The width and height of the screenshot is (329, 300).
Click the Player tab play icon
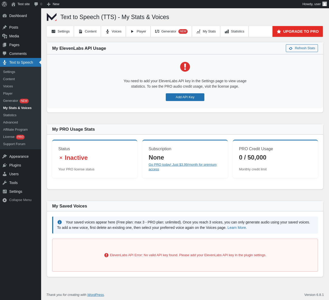132,31
